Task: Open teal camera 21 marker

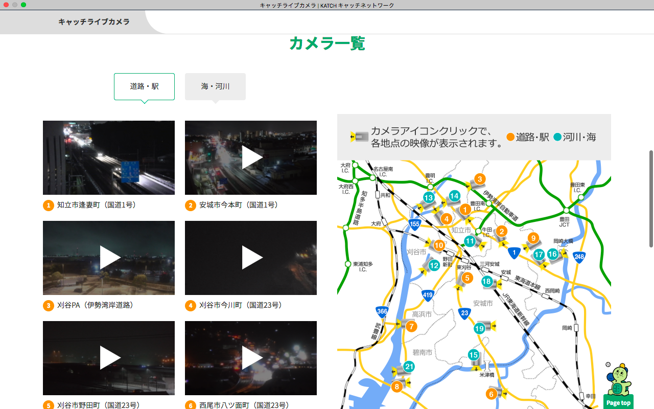Action: pos(409,367)
